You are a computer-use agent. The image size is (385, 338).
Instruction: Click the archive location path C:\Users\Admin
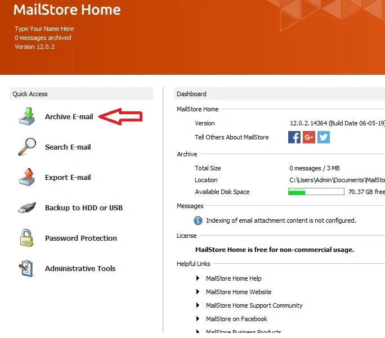pos(337,180)
